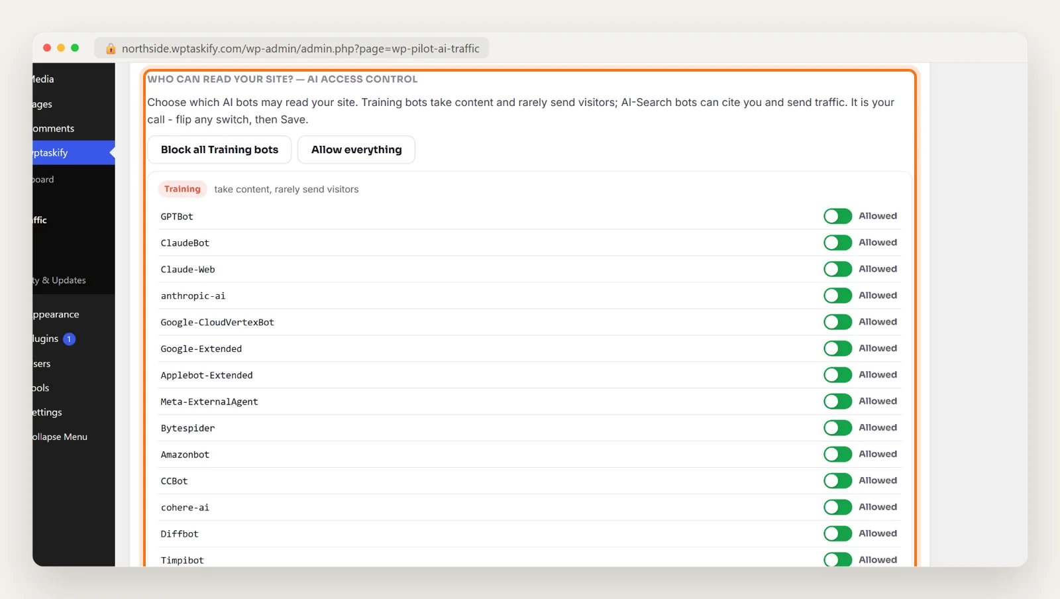This screenshot has height=599, width=1060.
Task: Toggle the ClaudeBot access switch
Action: tap(837, 243)
